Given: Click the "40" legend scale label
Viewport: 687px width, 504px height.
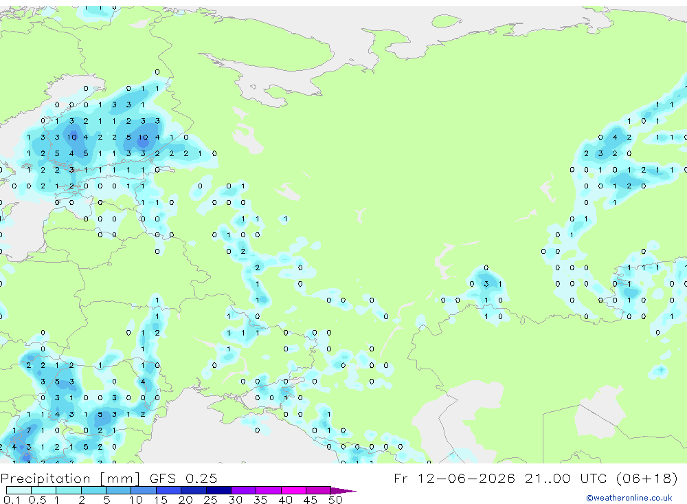Looking at the screenshot, I should (285, 500).
